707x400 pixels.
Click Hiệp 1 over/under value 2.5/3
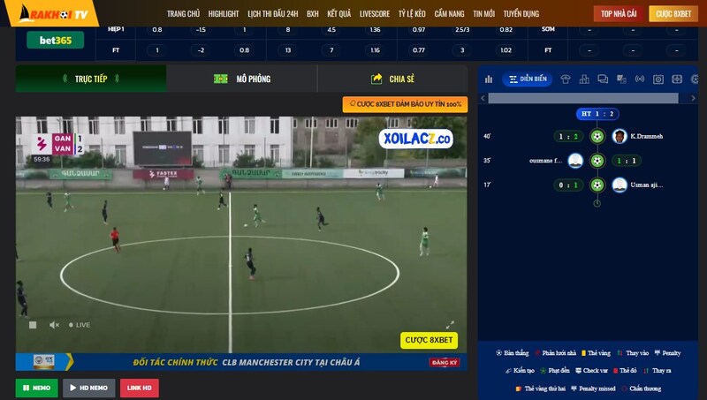pyautogui.click(x=462, y=30)
